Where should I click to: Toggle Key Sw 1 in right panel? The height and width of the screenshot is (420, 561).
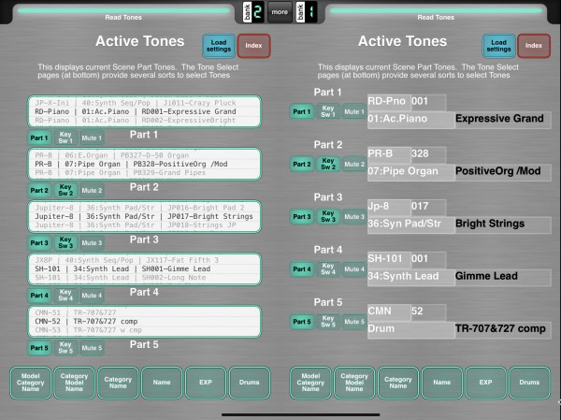tap(328, 111)
